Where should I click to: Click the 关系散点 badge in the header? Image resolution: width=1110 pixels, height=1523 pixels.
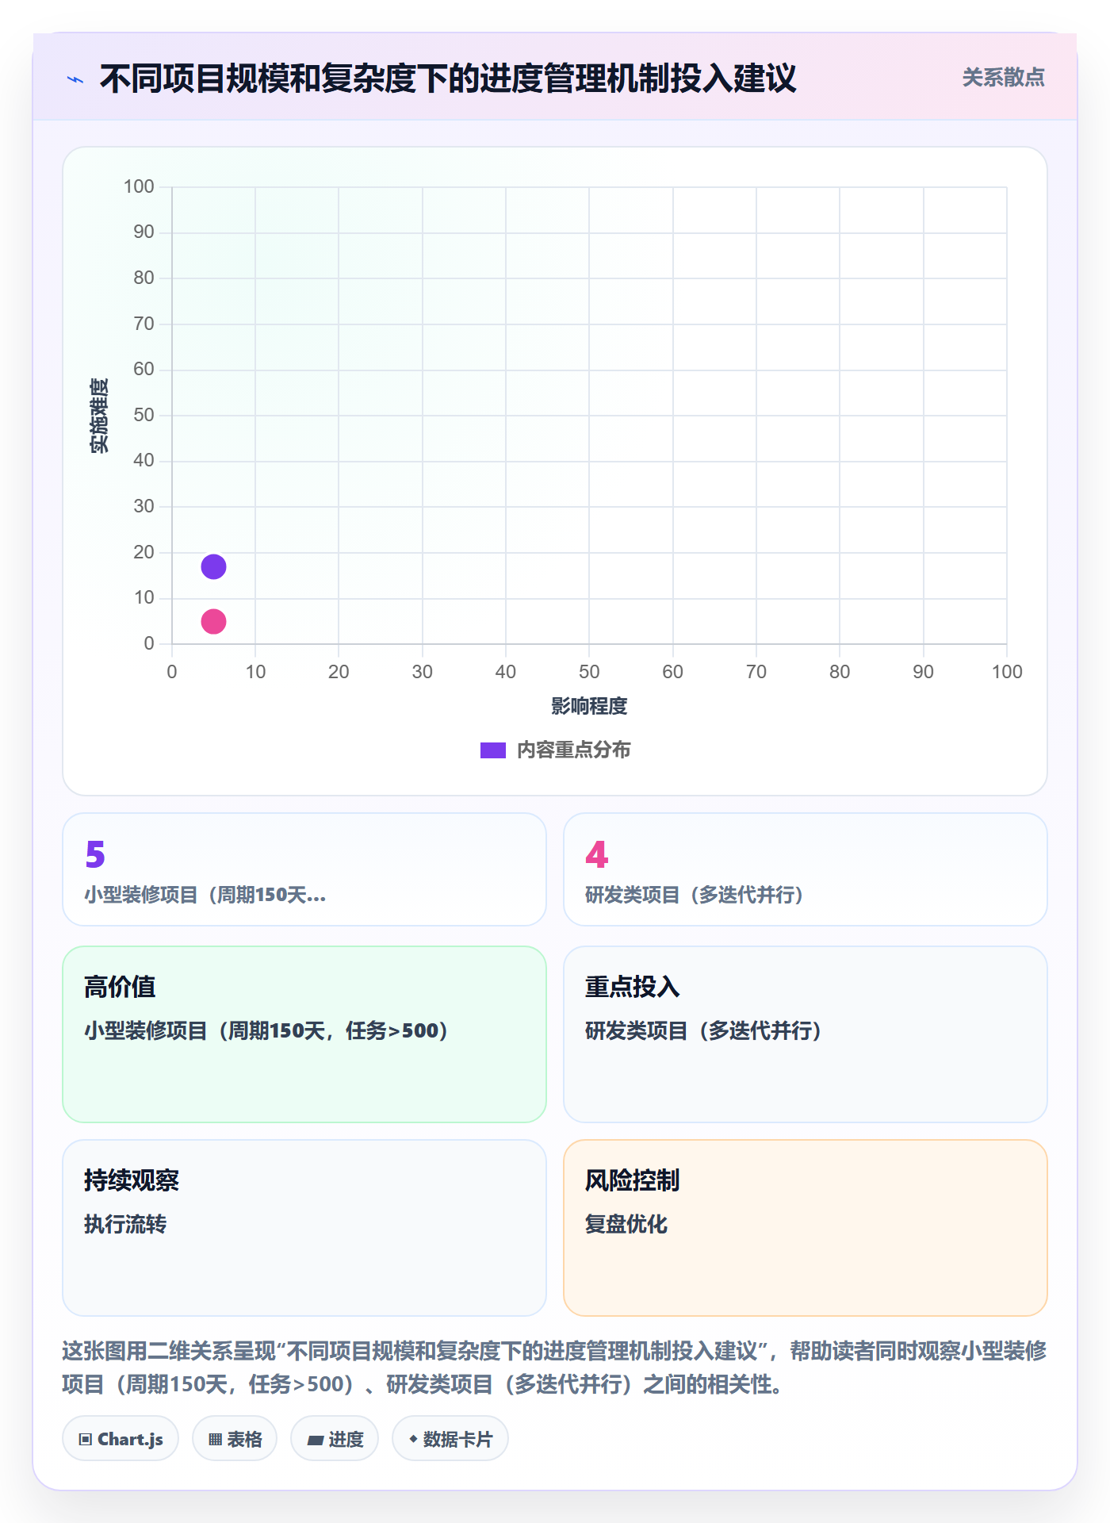[x=1003, y=78]
